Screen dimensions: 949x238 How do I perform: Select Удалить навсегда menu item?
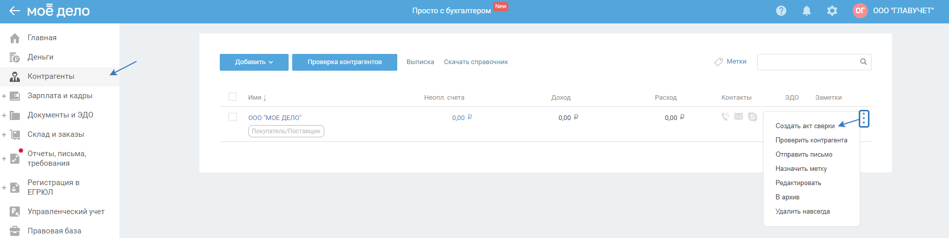click(803, 212)
